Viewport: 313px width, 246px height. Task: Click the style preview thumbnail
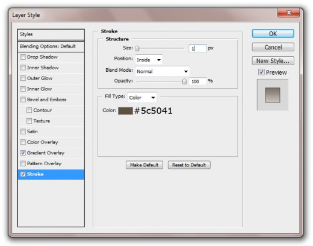pyautogui.click(x=273, y=95)
